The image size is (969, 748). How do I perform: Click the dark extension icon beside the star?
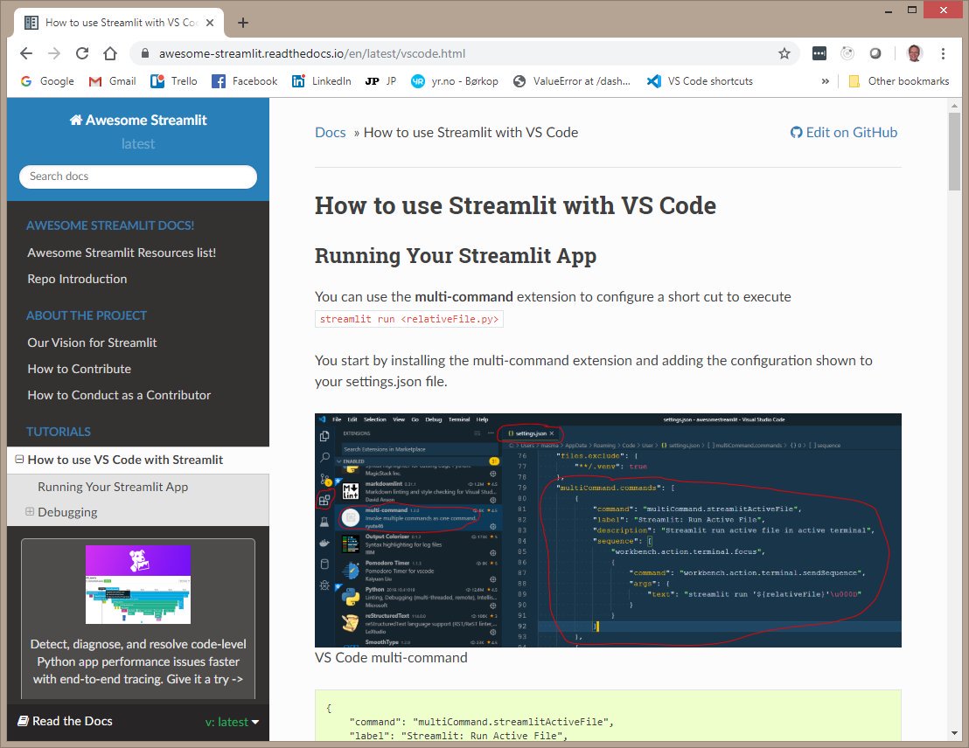pyautogui.click(x=819, y=53)
